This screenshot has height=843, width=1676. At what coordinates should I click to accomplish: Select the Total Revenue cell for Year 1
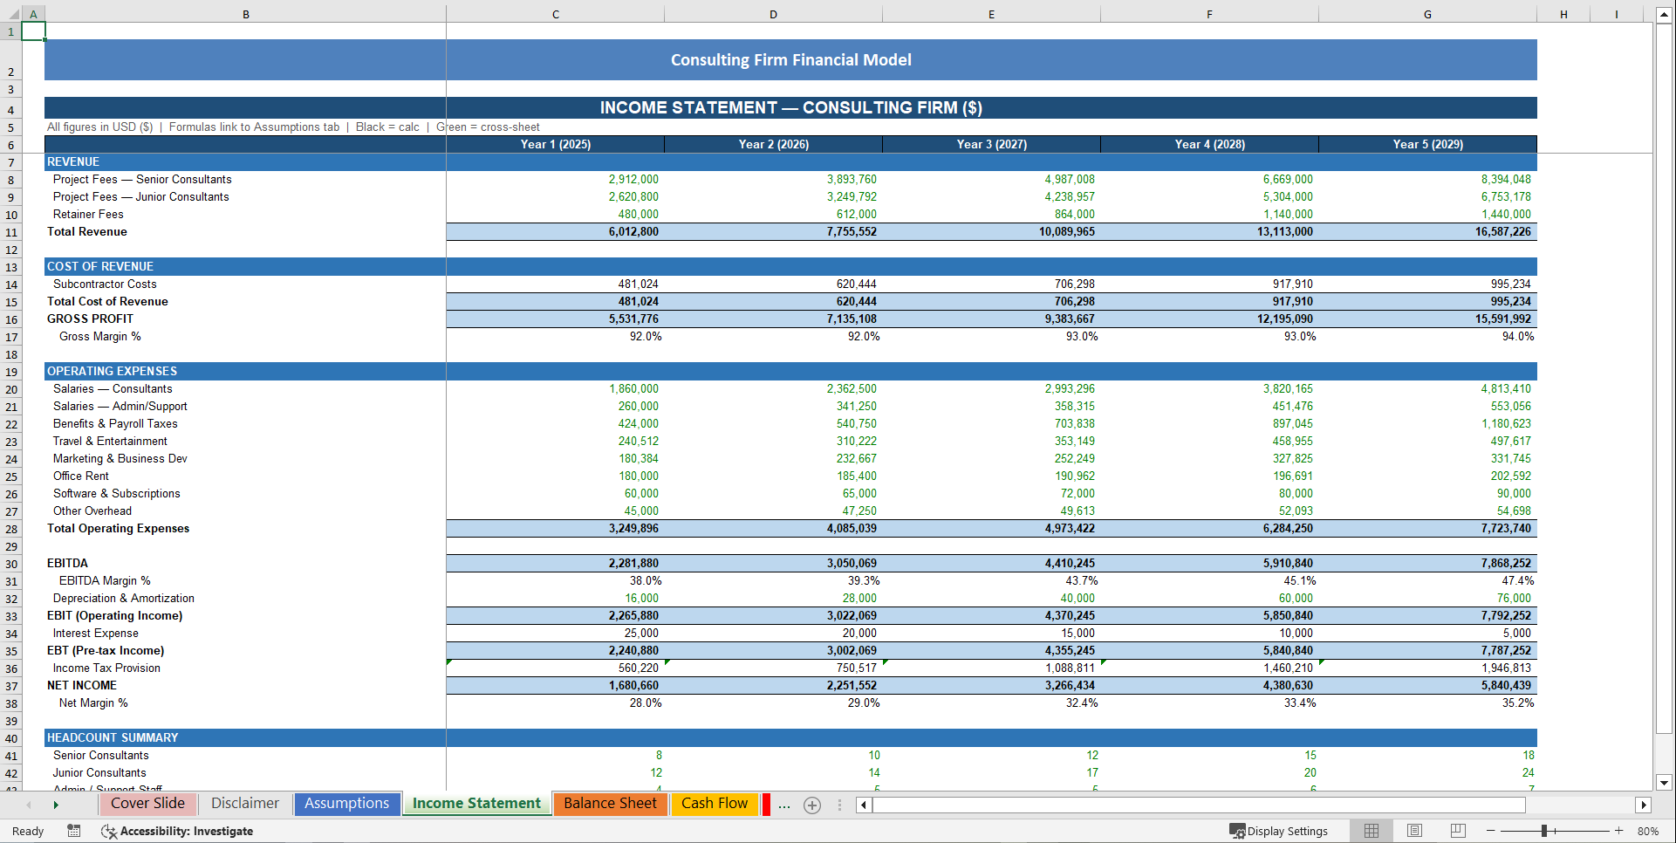554,231
